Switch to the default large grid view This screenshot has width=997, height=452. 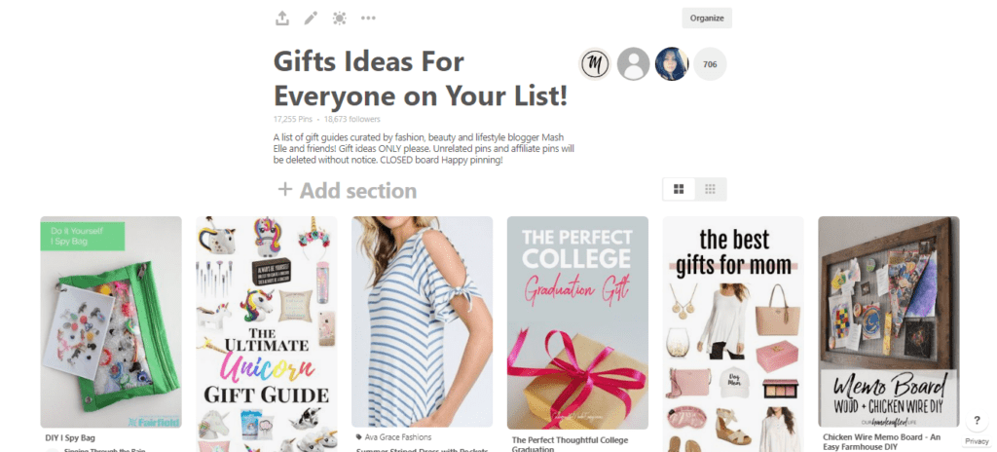tap(679, 189)
